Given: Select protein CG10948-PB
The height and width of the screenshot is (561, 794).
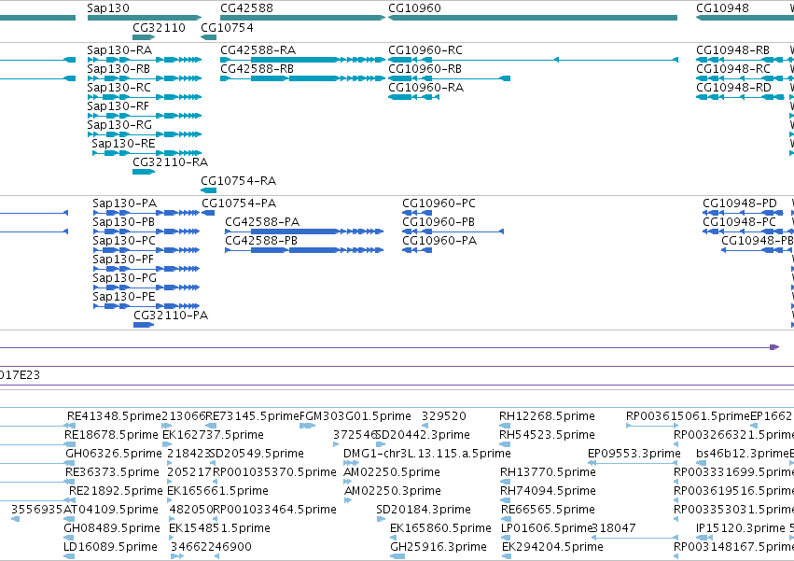Looking at the screenshot, I should [757, 241].
